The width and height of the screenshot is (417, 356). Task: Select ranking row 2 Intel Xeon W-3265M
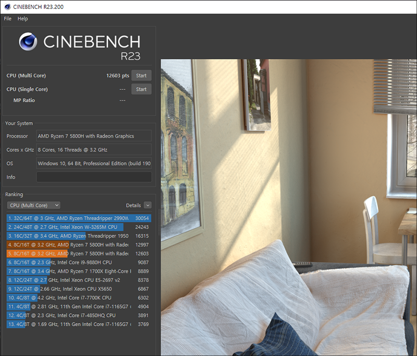(79, 227)
